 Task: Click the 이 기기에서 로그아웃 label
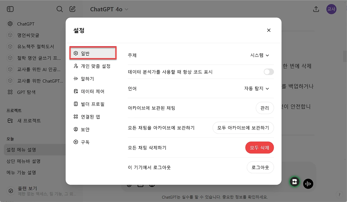pos(149,167)
